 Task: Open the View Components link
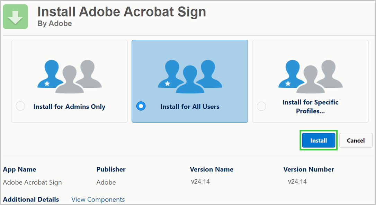point(98,199)
